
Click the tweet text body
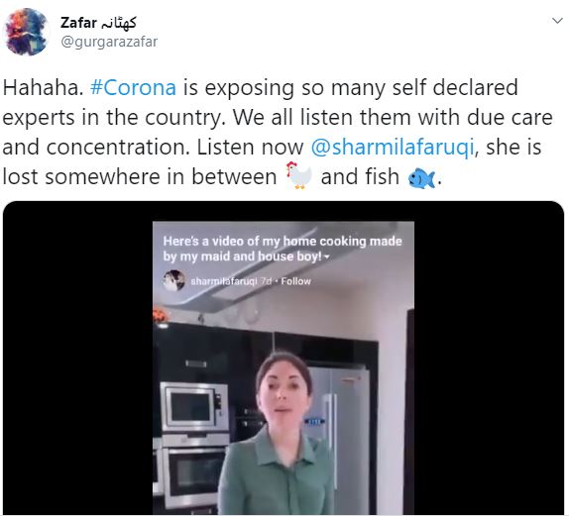click(x=278, y=133)
